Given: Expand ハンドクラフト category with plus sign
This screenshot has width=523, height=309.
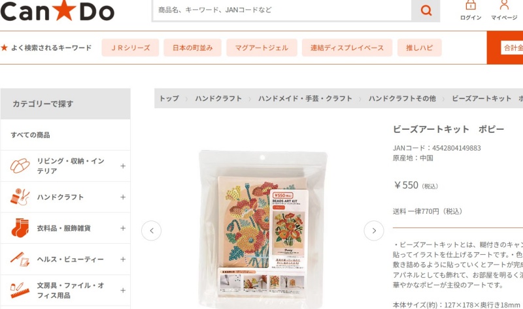Looking at the screenshot, I should (x=123, y=198).
